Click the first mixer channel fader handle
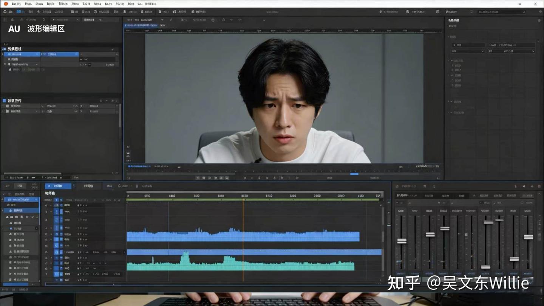This screenshot has width=544, height=306. pos(402,241)
